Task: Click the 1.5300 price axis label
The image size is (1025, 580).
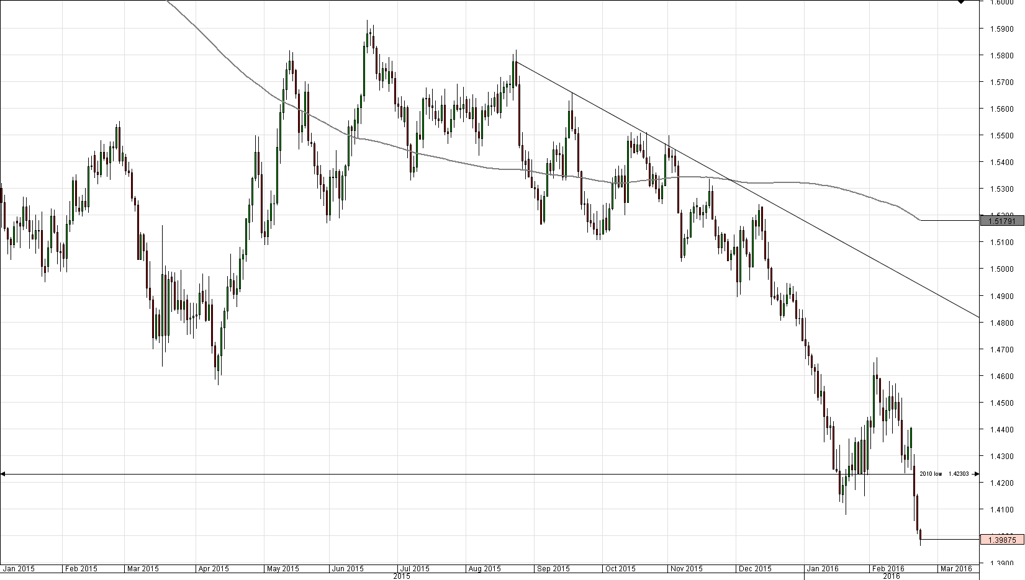Action: (1003, 189)
